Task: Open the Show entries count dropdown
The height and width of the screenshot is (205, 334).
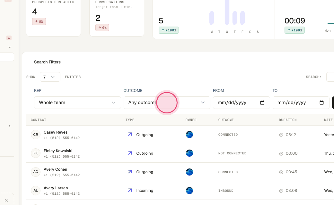Action: click(x=50, y=77)
